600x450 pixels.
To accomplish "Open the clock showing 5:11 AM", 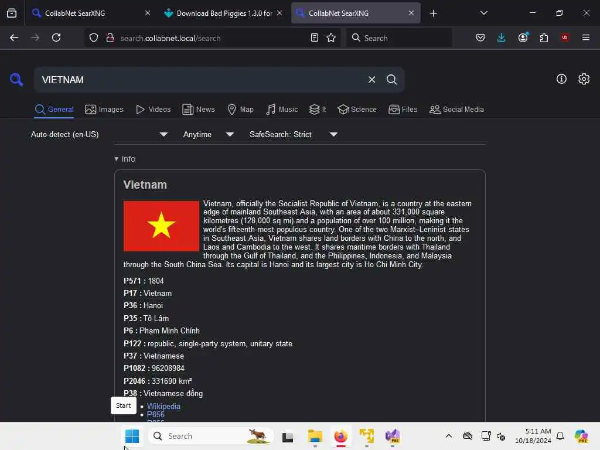I will click(x=533, y=436).
